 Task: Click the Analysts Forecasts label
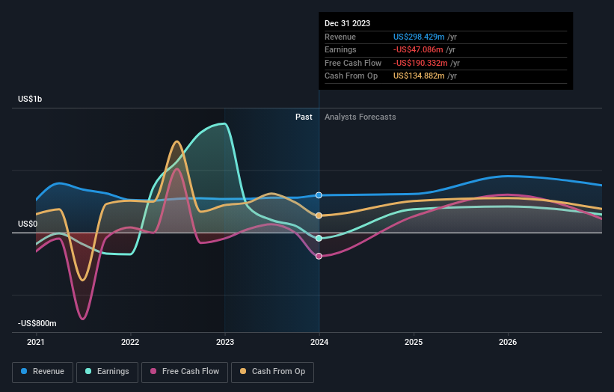point(360,117)
